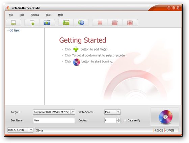Click the large Burn disc button
The width and height of the screenshot is (189, 143).
pyautogui.click(x=165, y=117)
